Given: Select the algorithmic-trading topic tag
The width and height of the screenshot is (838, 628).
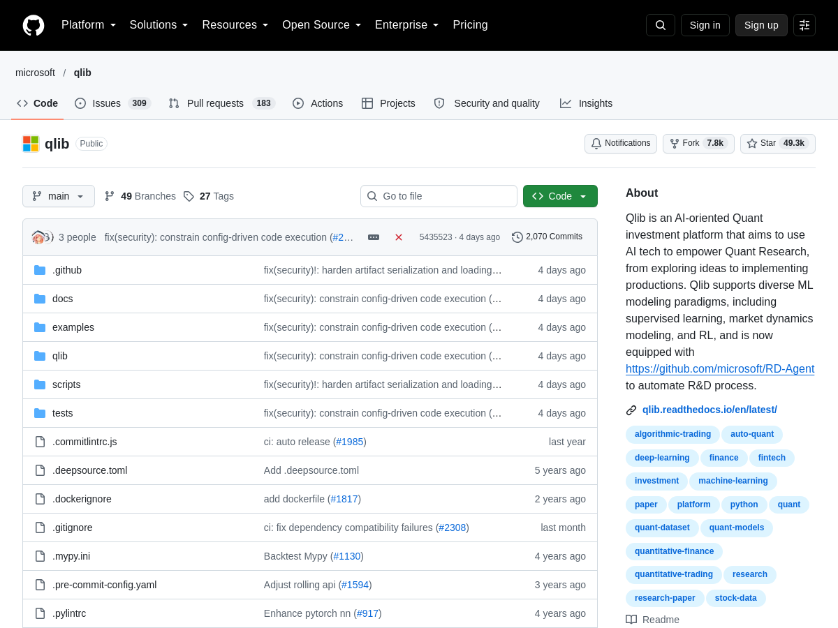Looking at the screenshot, I should pos(672,434).
